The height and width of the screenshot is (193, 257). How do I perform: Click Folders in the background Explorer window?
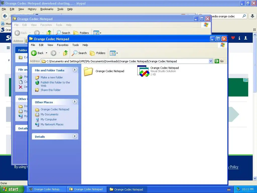pos(81,33)
